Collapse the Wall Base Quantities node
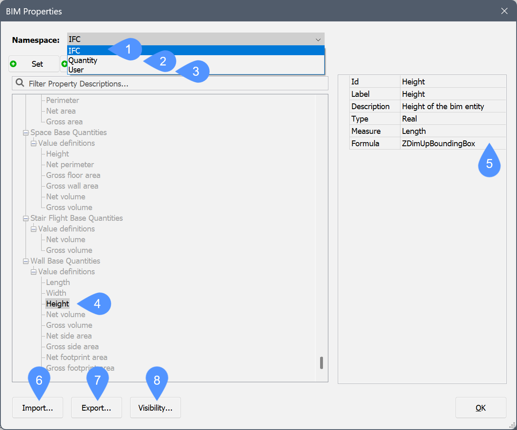This screenshot has width=517, height=430. click(x=26, y=261)
